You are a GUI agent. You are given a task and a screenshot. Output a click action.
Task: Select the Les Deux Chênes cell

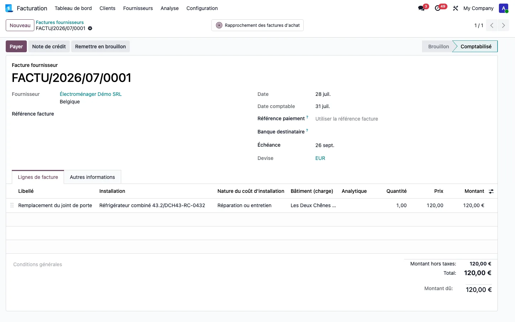coord(313,205)
